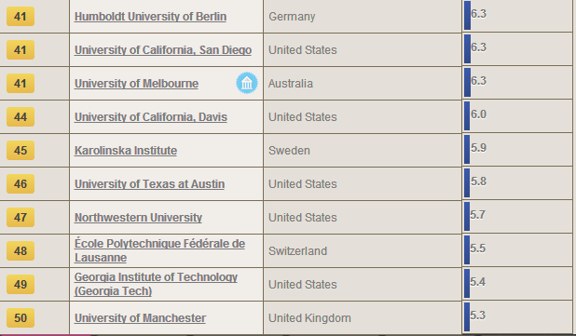This screenshot has width=576, height=336.
Task: Click the Switzerland country cell
Action: 363,251
